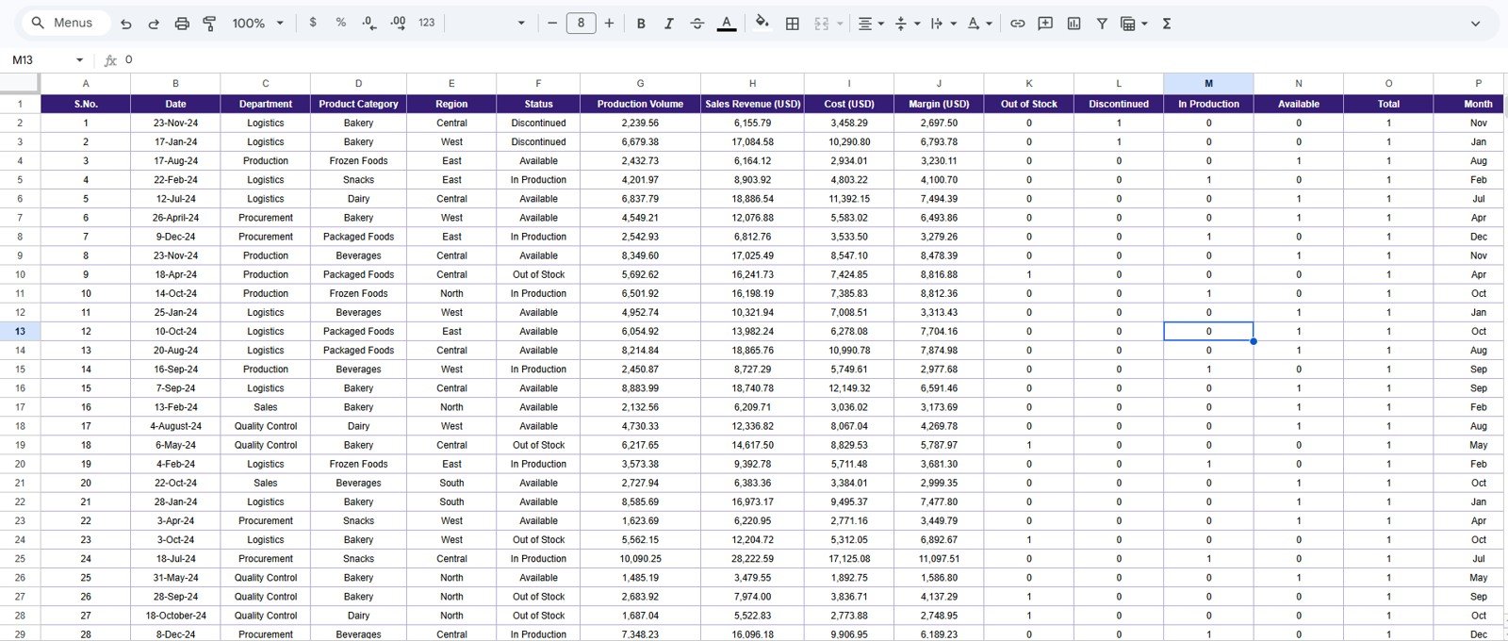Open the Borders grid icon

coord(793,24)
